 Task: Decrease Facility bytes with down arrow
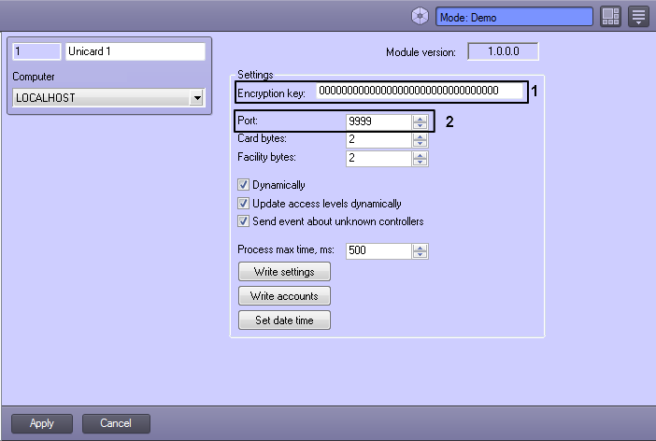coord(420,162)
